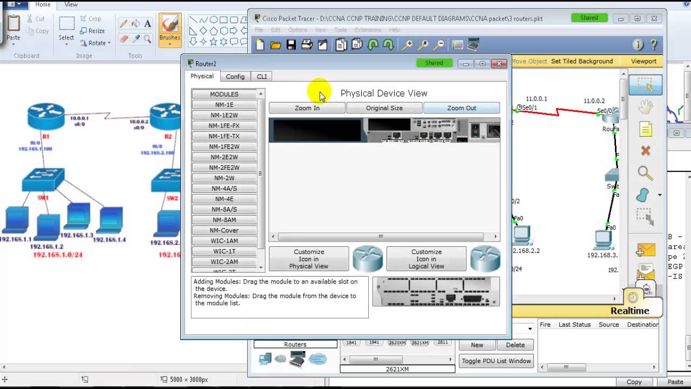The image size is (691, 389).
Task: Click the New file icon in Packet Tracer
Action: pos(260,45)
